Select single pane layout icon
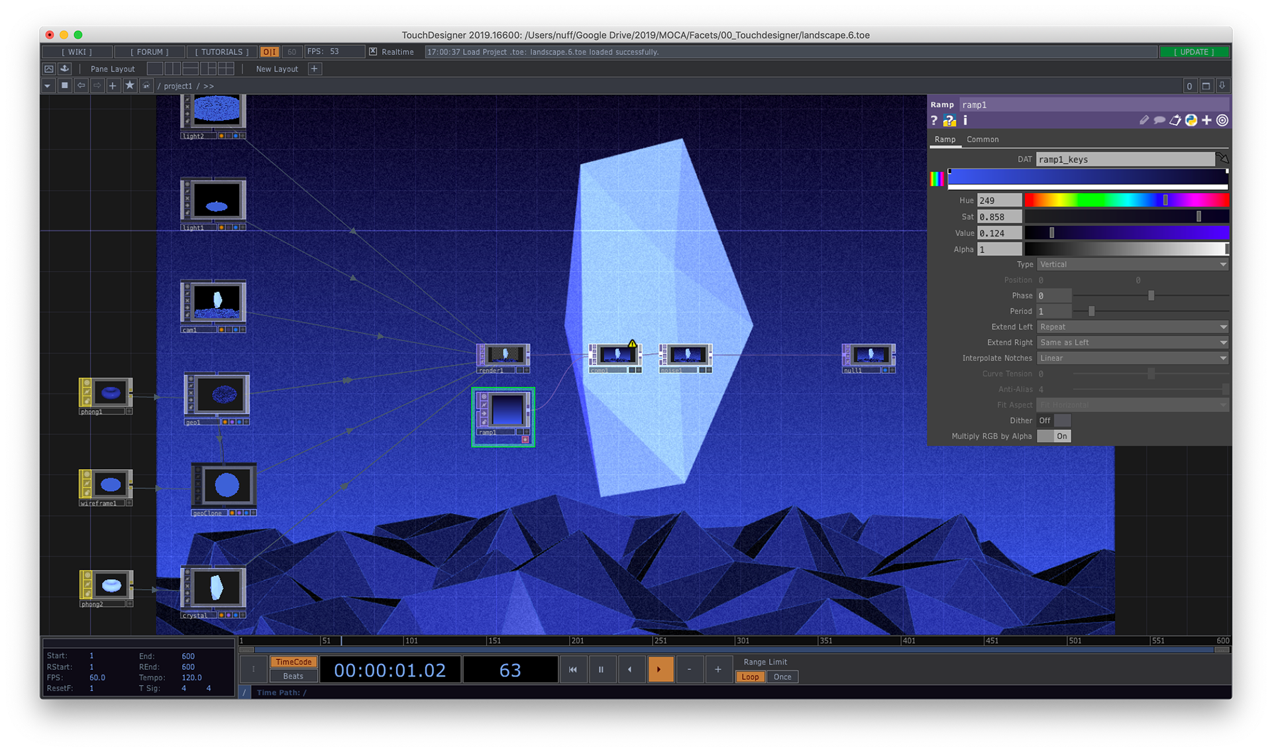1272x752 pixels. tap(154, 69)
